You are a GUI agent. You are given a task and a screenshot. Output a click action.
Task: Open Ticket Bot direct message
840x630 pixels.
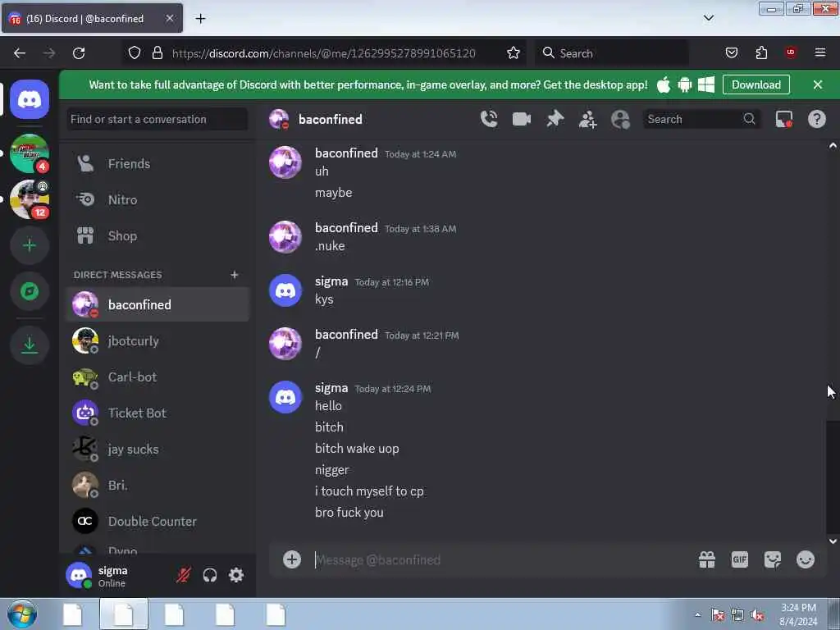click(x=157, y=413)
